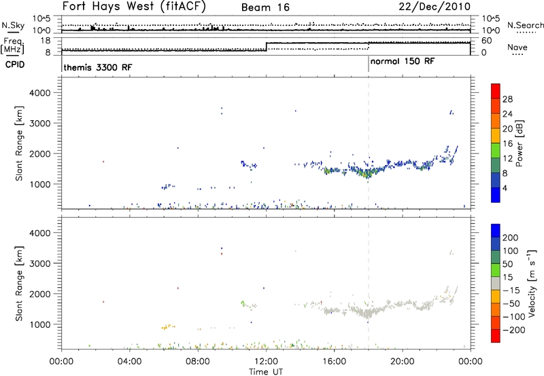The width and height of the screenshot is (544, 376).
Task: Click the '28' value on Power colorbar
Action: [507, 99]
